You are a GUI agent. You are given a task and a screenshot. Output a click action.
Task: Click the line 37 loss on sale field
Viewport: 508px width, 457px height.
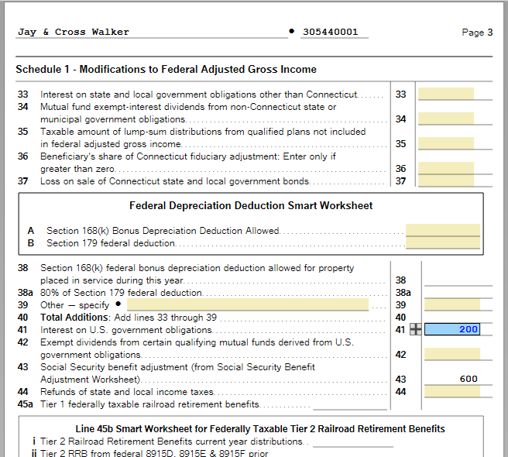point(446,180)
